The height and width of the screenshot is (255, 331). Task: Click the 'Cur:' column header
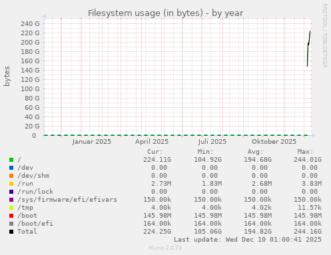[x=155, y=152]
